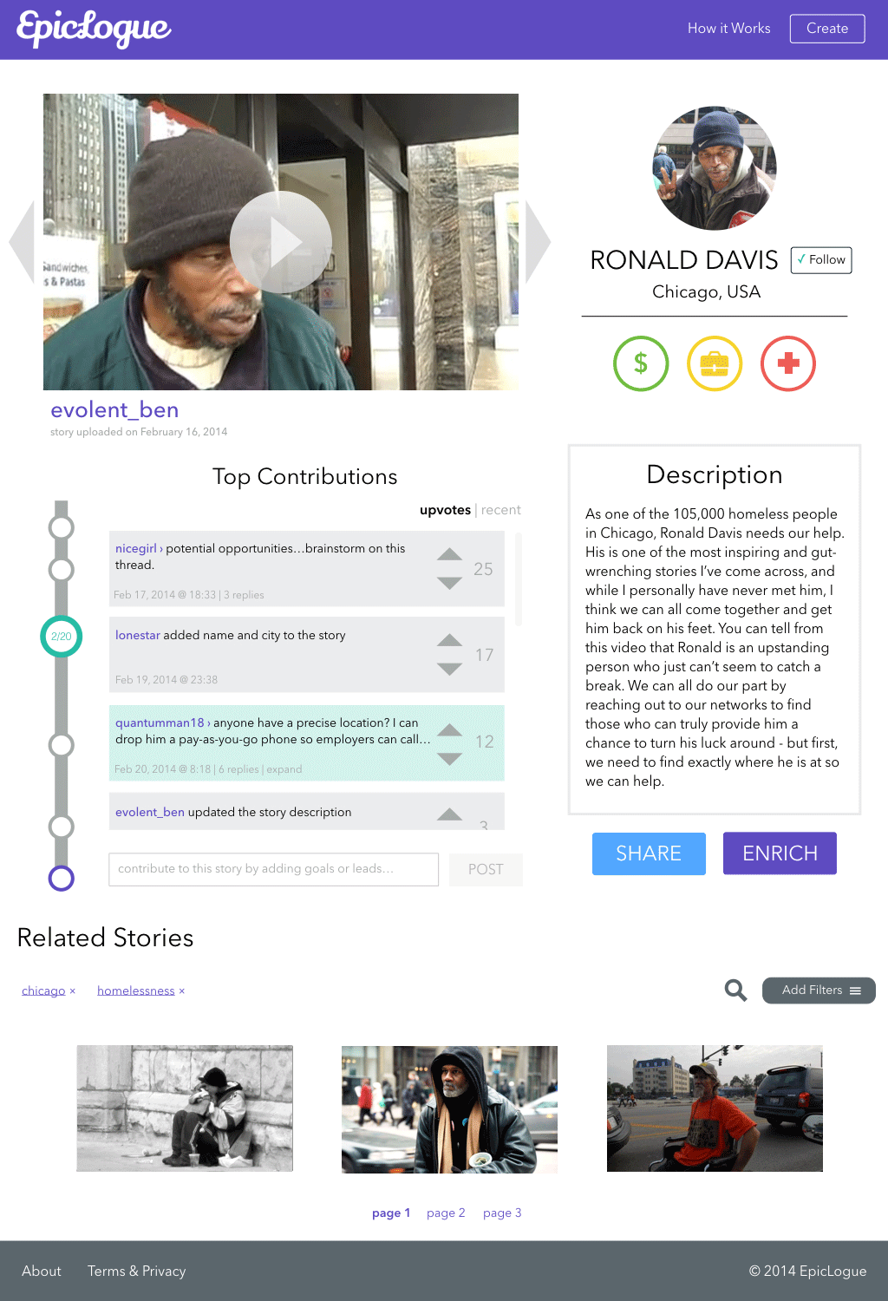
Task: Go to the next story media arrow
Action: click(538, 242)
